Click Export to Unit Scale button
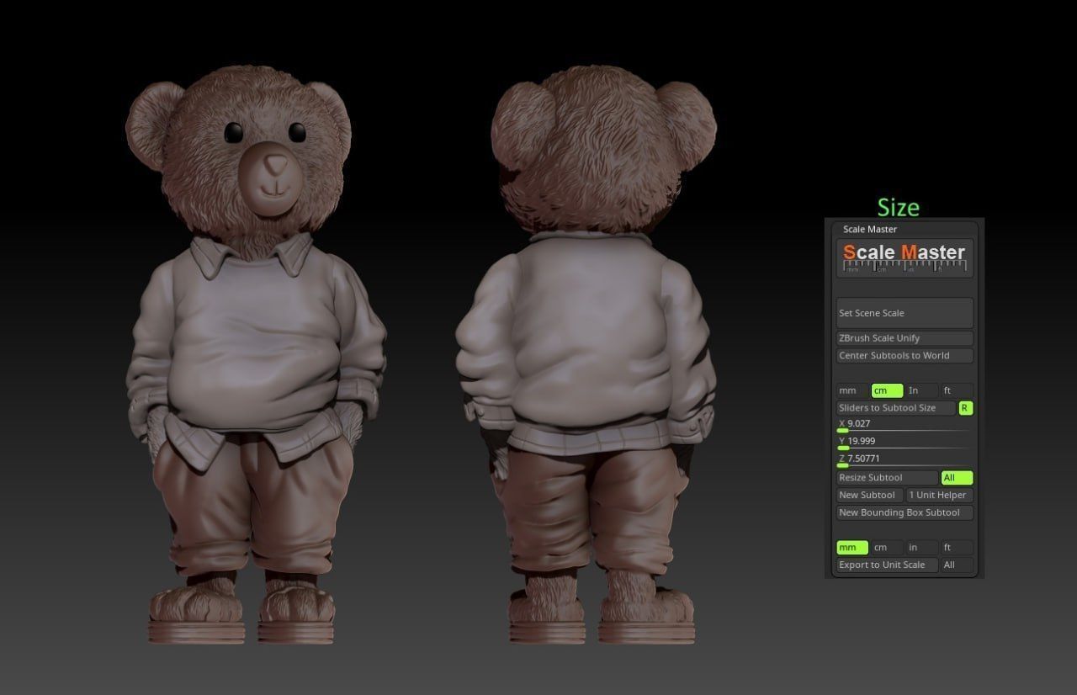1077x695 pixels. [x=888, y=565]
